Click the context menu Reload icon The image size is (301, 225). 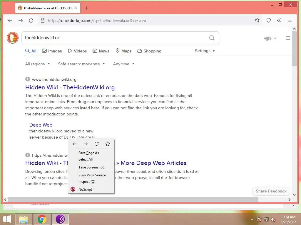click(x=96, y=144)
